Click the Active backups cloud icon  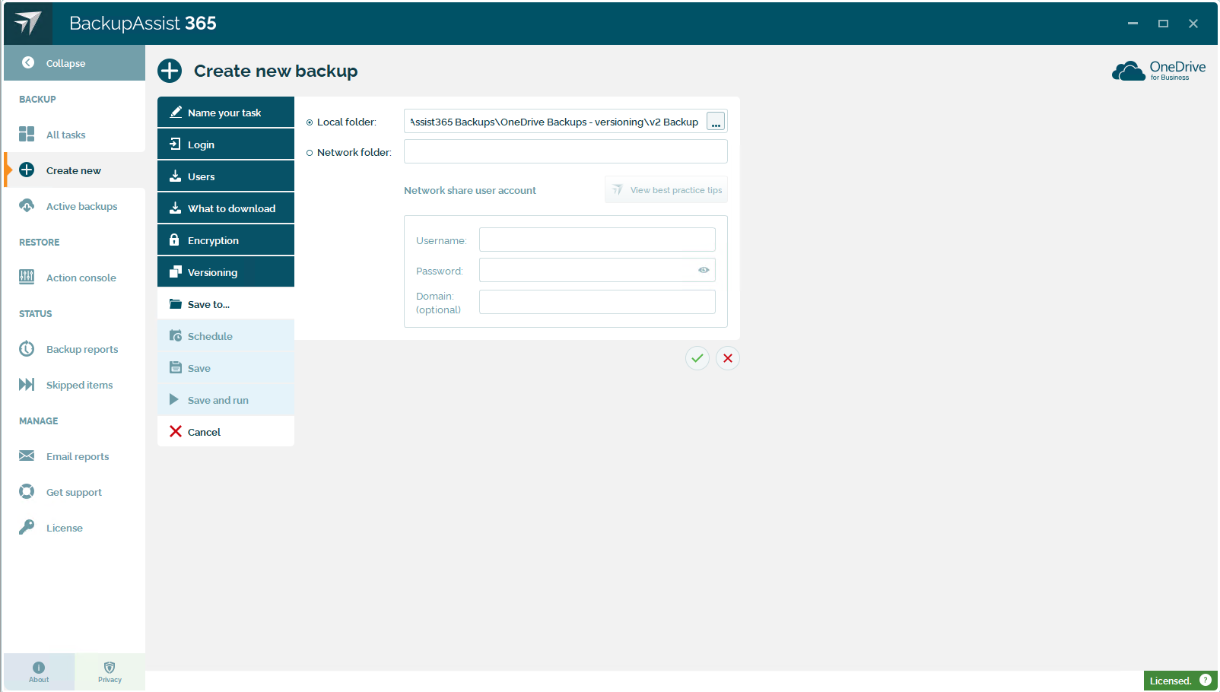coord(27,205)
